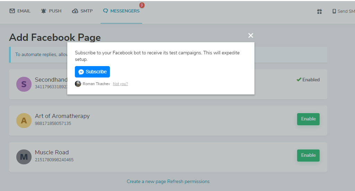Click the phone icon beside Send SMS
The image size is (355, 191).
334,11
